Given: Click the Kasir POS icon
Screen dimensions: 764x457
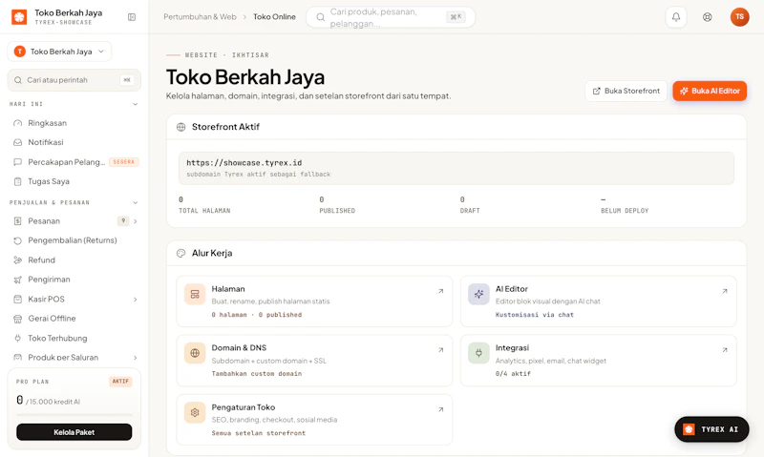Looking at the screenshot, I should pos(17,299).
